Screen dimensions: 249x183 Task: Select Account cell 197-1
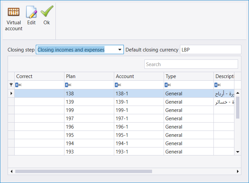pos(139,118)
